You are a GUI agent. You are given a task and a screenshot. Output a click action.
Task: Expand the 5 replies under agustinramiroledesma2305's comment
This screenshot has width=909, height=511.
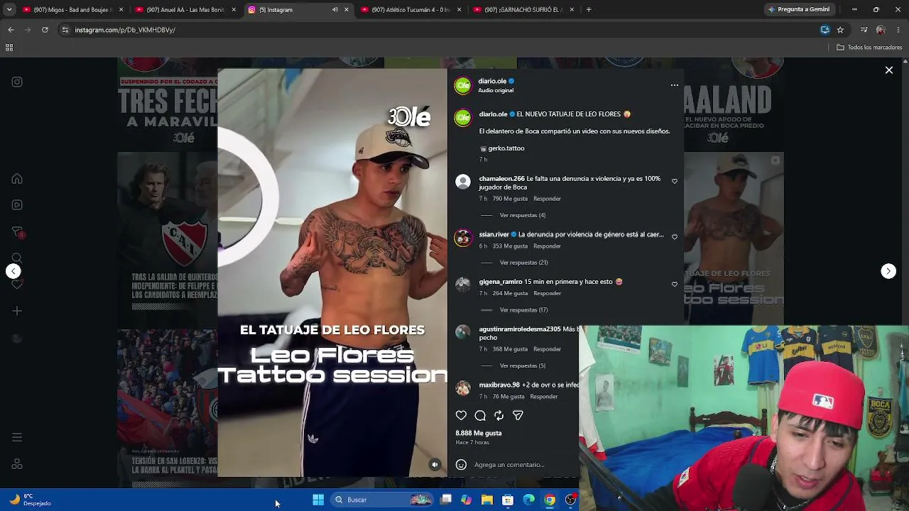click(523, 366)
